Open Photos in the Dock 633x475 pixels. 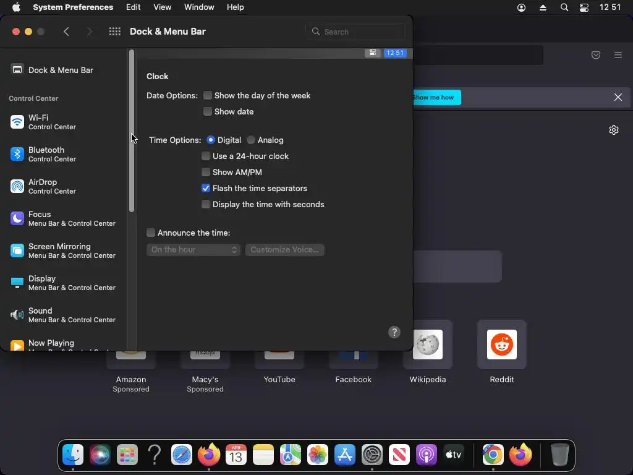coord(318,455)
